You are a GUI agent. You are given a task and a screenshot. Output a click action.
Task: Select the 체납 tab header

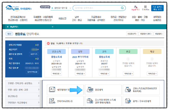click(x=152, y=51)
